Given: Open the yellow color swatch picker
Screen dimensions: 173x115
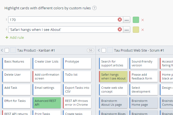Looking at the screenshot, I should pos(136,30).
